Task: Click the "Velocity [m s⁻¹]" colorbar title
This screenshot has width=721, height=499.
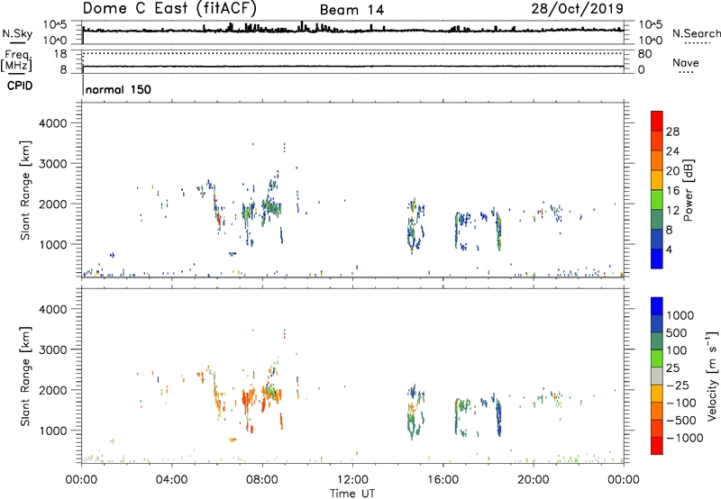Action: pos(712,376)
